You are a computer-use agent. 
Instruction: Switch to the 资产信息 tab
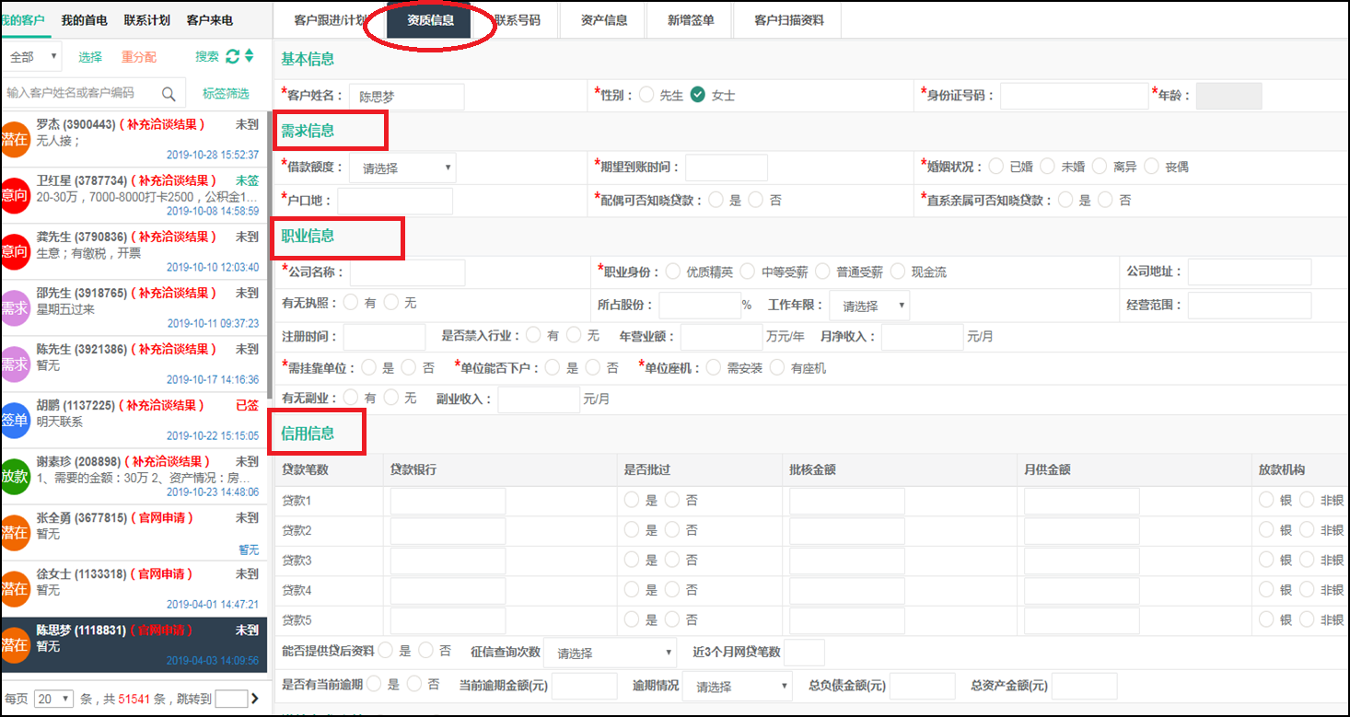point(604,19)
